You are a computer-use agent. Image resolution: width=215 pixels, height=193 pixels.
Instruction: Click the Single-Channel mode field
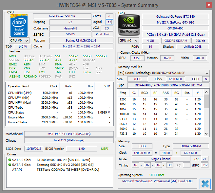tap(161, 159)
